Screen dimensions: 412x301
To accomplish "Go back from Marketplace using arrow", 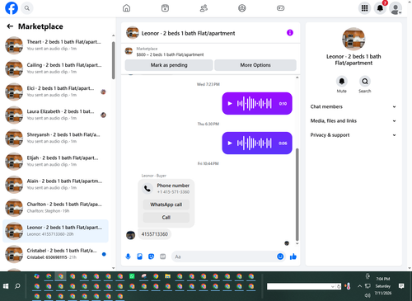I will [x=10, y=26].
